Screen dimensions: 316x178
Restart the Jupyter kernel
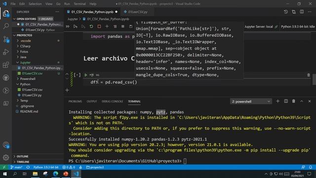pyautogui.click(x=91, y=26)
